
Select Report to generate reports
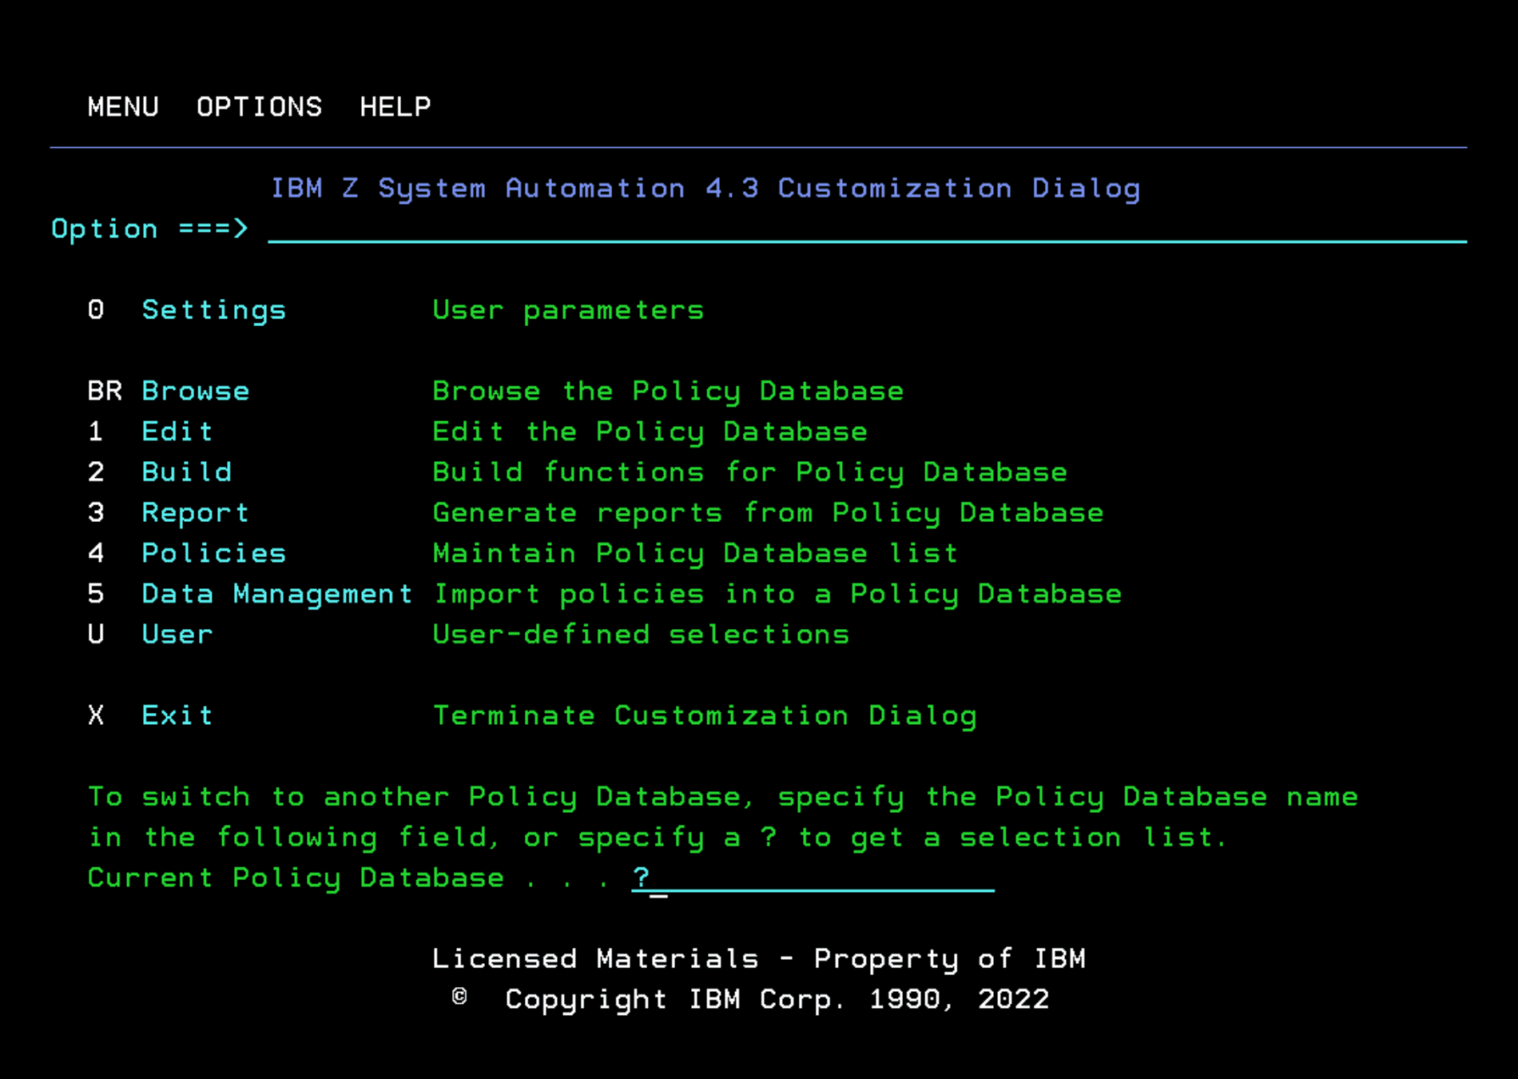195,512
